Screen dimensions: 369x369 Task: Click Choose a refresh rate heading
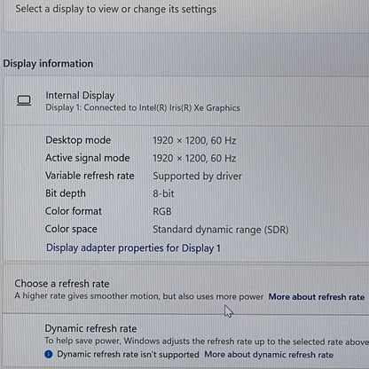[x=62, y=284]
